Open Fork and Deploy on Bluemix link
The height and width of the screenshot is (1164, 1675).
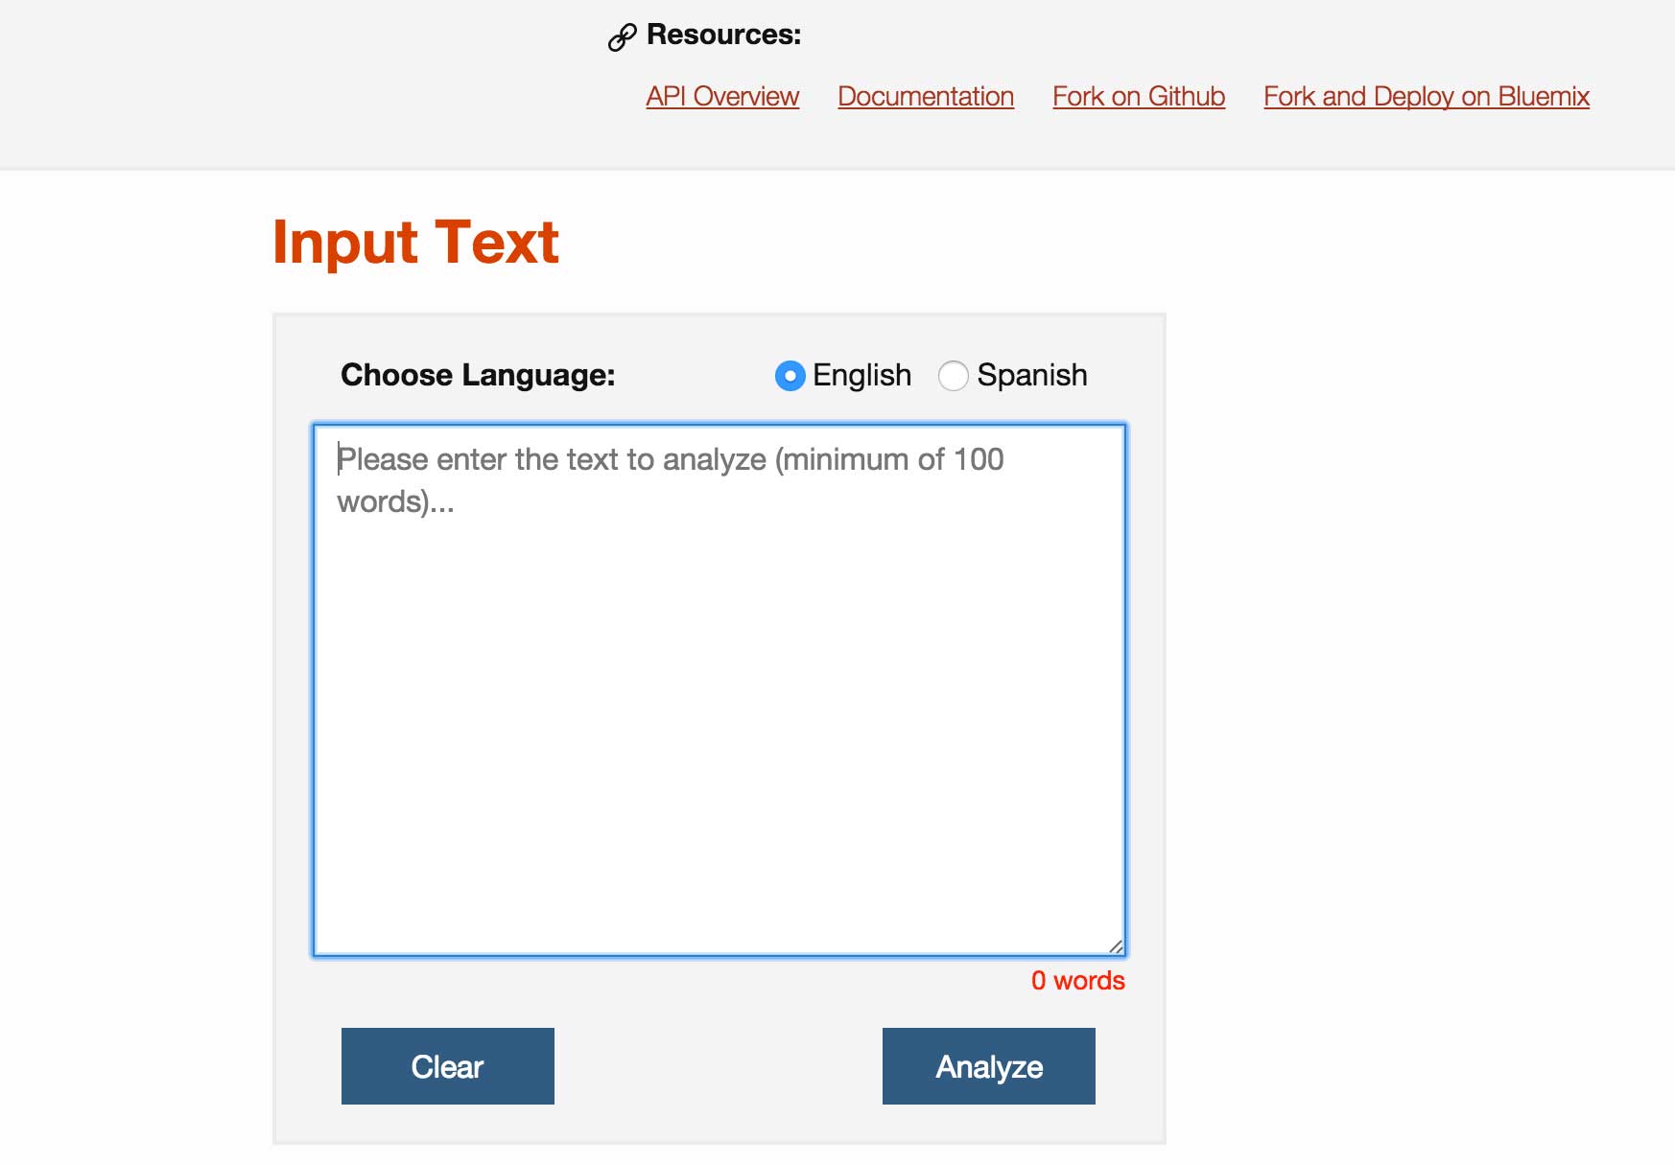[x=1427, y=97]
